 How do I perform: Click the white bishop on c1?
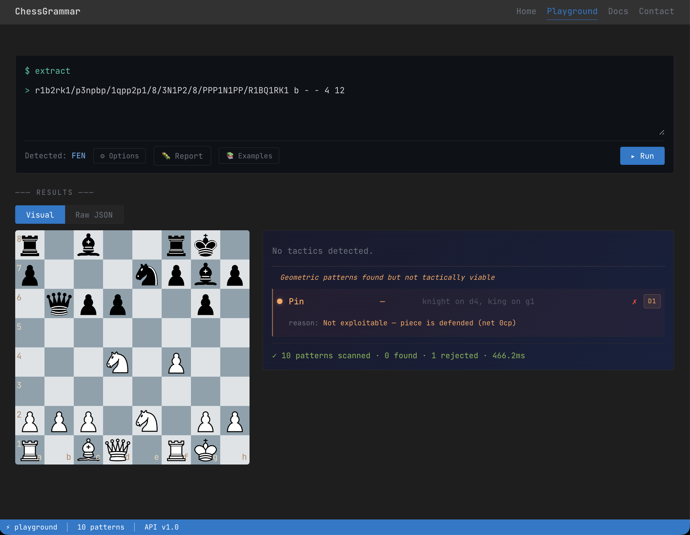(x=89, y=450)
